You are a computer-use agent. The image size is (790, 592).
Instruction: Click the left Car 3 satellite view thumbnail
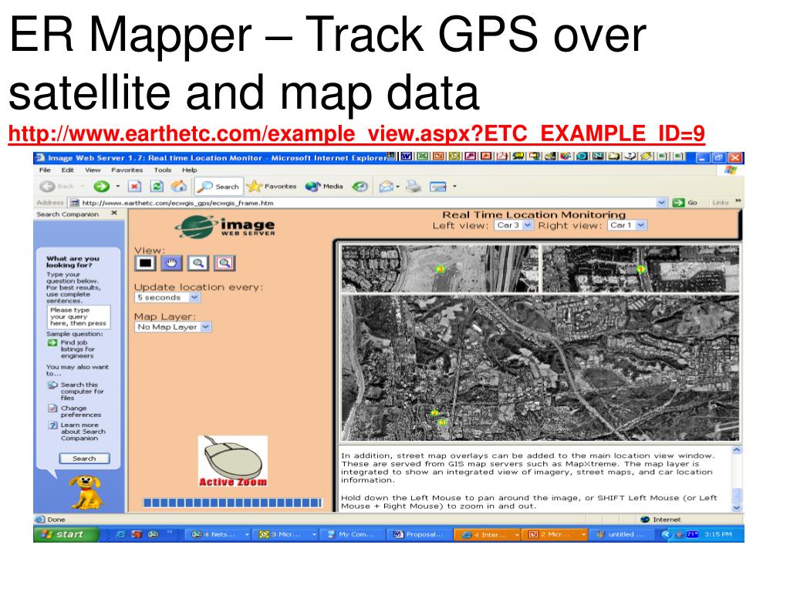pyautogui.click(x=439, y=268)
